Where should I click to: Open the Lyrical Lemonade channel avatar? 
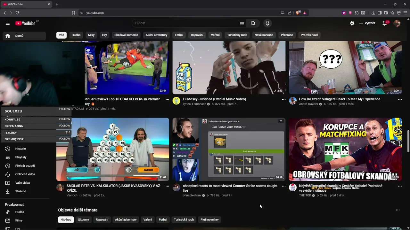point(176,101)
